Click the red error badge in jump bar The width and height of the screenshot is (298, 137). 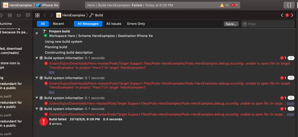(287, 15)
